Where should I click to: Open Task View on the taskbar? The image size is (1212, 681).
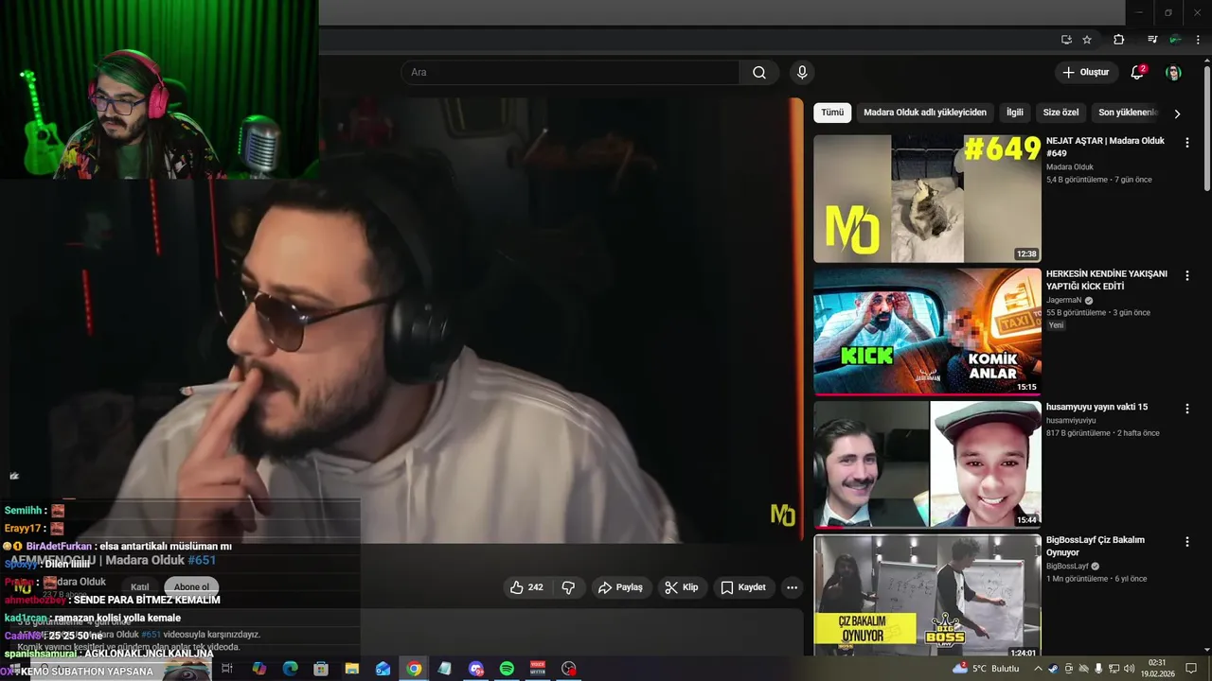(227, 669)
